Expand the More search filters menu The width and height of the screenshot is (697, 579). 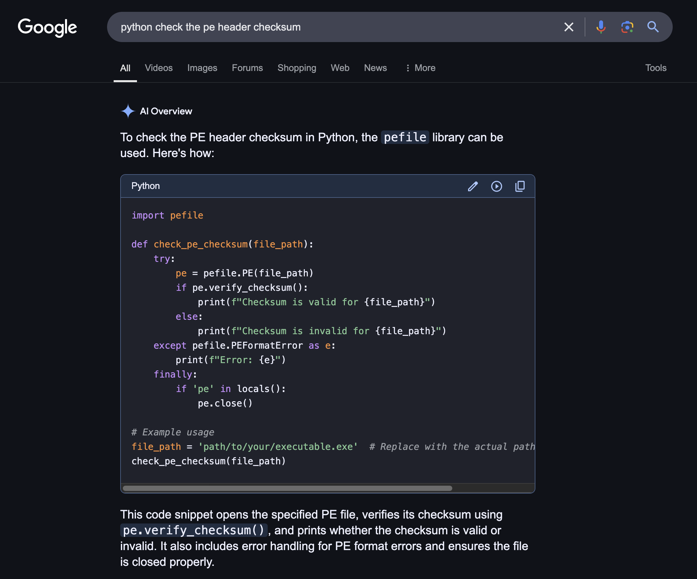pyautogui.click(x=420, y=68)
